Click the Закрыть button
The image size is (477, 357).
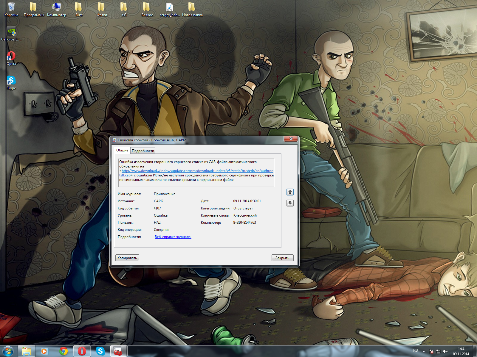tap(282, 258)
